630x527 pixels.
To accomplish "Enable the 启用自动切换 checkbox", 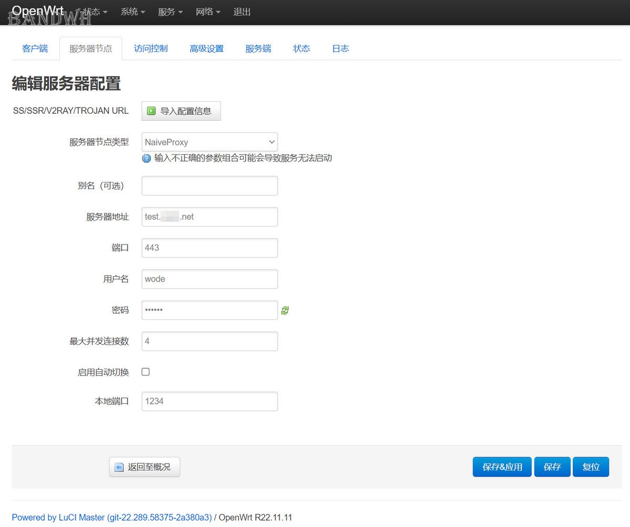I will pyautogui.click(x=146, y=372).
